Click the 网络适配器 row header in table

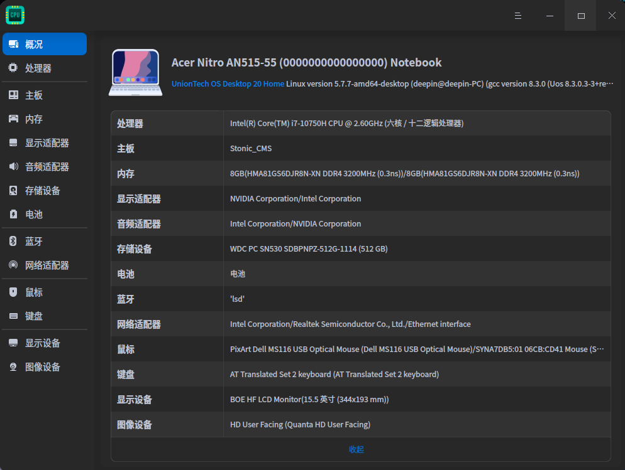(139, 324)
